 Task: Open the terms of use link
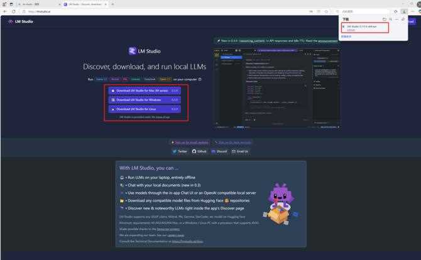tap(164, 117)
